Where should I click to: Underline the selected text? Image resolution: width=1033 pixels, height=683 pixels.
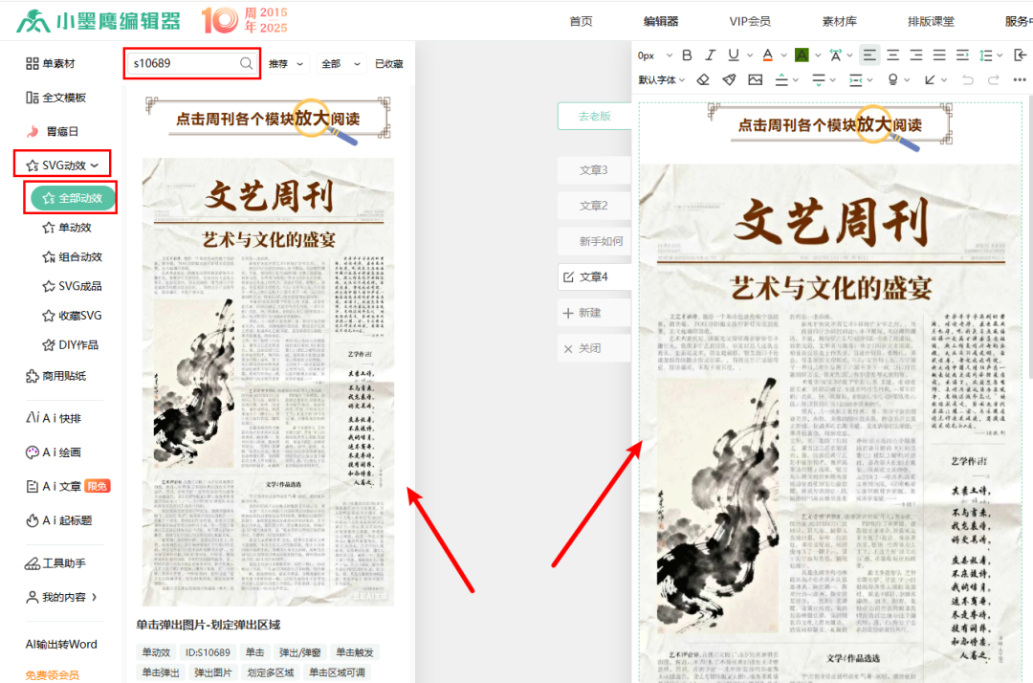[x=734, y=55]
